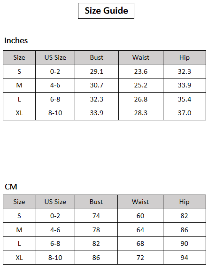Select the 26.8 waist value
Image resolution: width=208 pixels, height=267 pixels.
pyautogui.click(x=141, y=99)
